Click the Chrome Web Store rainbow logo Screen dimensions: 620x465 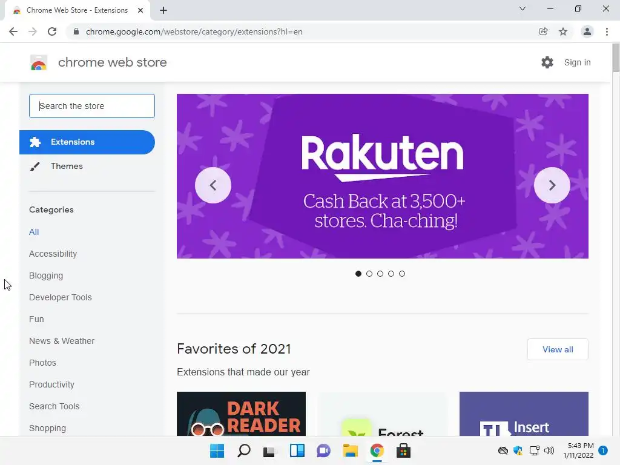[39, 62]
